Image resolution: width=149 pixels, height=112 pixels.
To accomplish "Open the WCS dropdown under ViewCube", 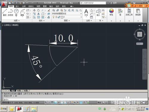I will (140, 44).
